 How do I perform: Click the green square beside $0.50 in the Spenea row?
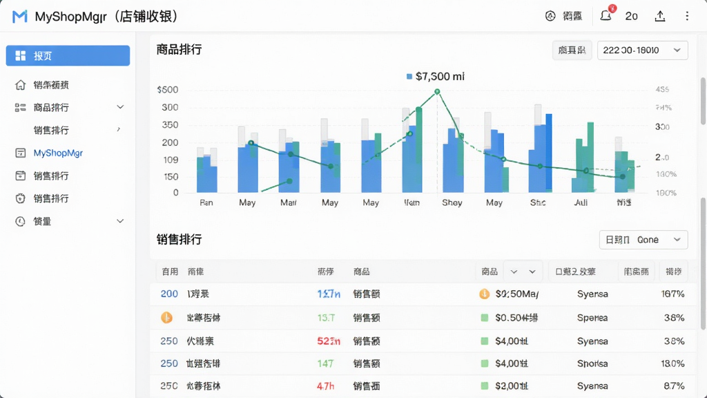click(x=485, y=318)
